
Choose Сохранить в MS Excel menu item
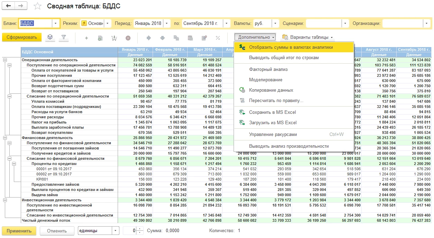point(272,112)
